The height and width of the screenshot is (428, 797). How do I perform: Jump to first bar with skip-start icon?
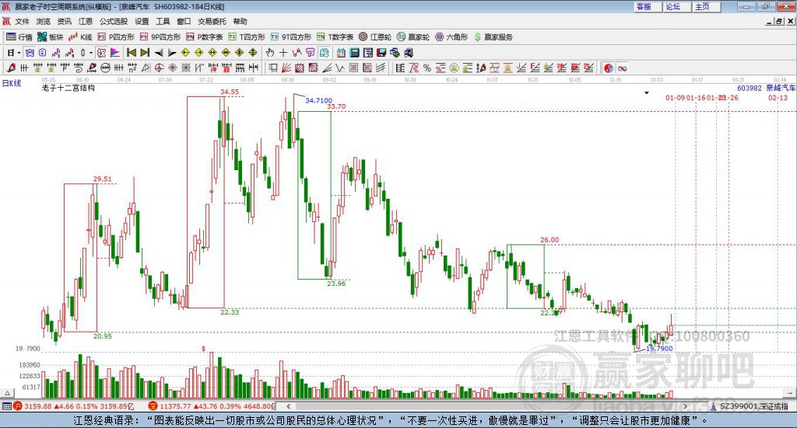tap(131, 53)
